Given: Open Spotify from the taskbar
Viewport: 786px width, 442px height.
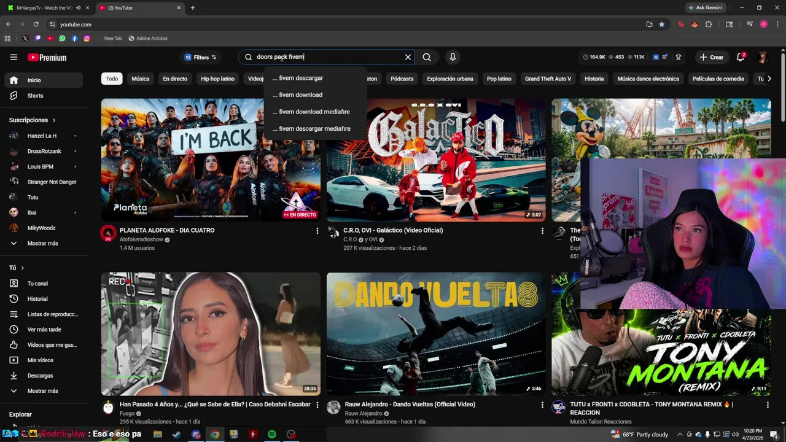Looking at the screenshot, I should click(x=271, y=435).
